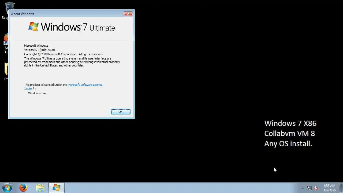
Task: Open the Start menu orb
Action: (7, 188)
